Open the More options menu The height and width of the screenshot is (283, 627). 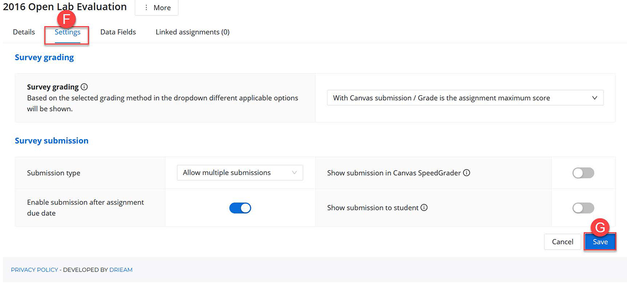pos(157,8)
